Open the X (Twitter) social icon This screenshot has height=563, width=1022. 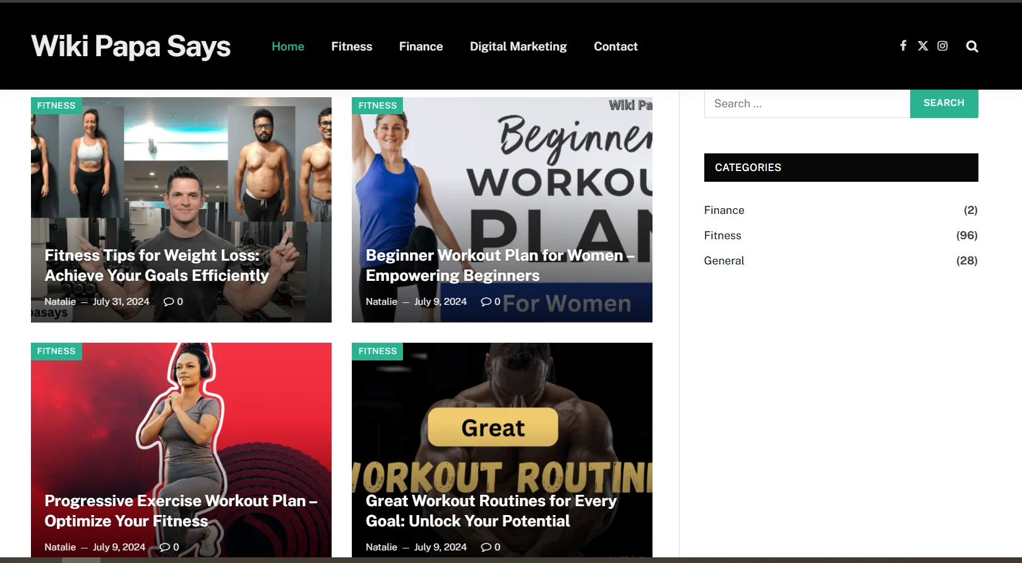[923, 45]
